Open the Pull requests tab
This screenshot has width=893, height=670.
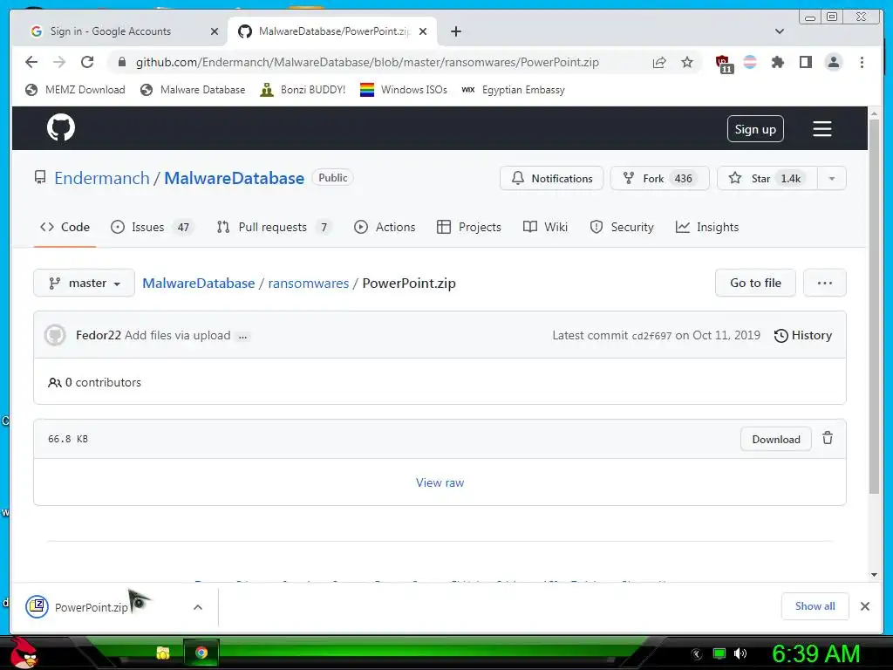pos(274,228)
